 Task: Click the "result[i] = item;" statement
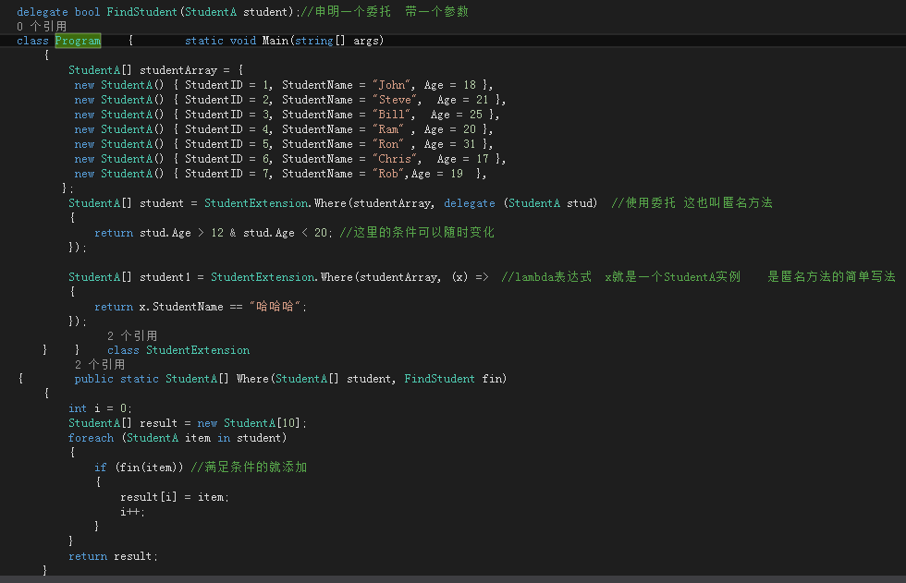click(175, 497)
